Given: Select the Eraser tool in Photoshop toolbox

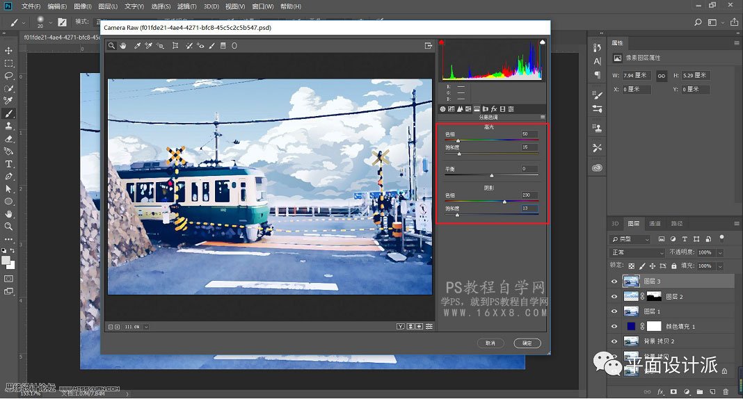Looking at the screenshot, I should pos(8,139).
